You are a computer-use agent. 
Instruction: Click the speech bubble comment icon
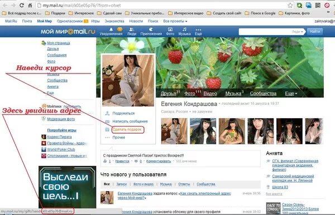136,162
